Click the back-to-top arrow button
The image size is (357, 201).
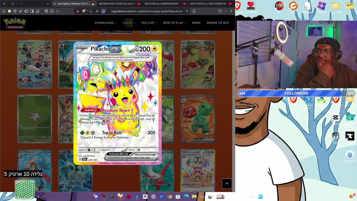point(227,183)
